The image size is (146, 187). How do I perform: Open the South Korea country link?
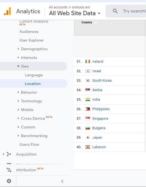click(x=102, y=81)
